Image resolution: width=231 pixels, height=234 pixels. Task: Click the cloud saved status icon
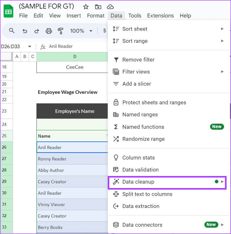tap(110, 7)
